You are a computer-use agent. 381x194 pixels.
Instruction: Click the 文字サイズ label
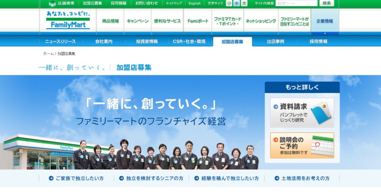point(215,3)
